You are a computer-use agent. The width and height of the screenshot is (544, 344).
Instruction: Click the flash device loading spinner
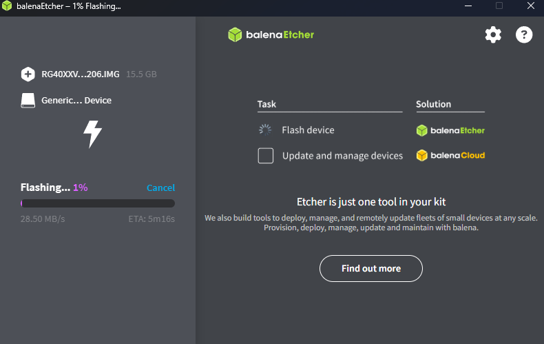tap(265, 130)
